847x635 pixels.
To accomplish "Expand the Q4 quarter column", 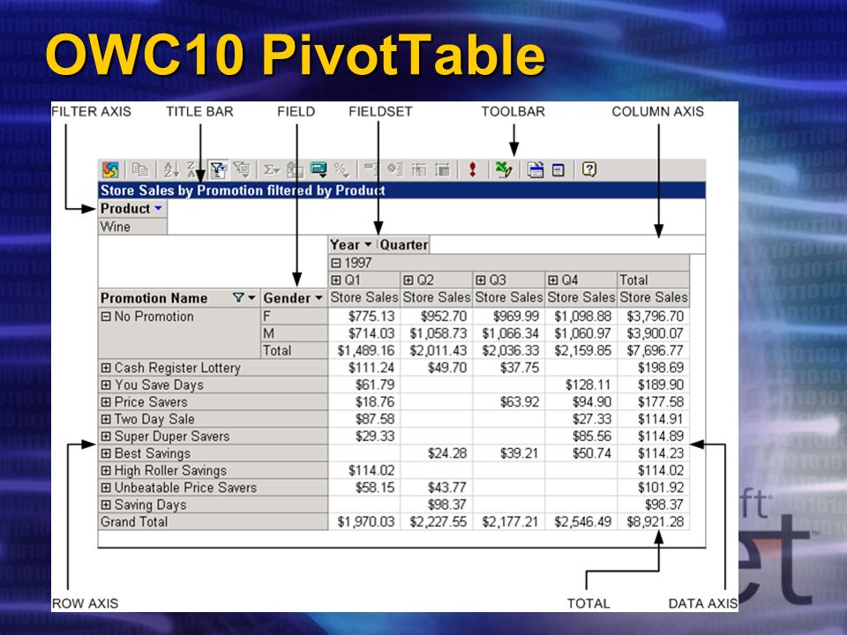I will pos(553,280).
